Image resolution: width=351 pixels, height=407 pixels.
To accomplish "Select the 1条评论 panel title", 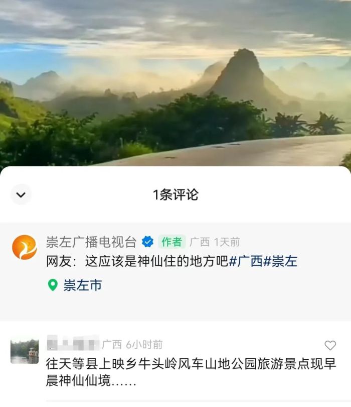I will click(x=175, y=194).
